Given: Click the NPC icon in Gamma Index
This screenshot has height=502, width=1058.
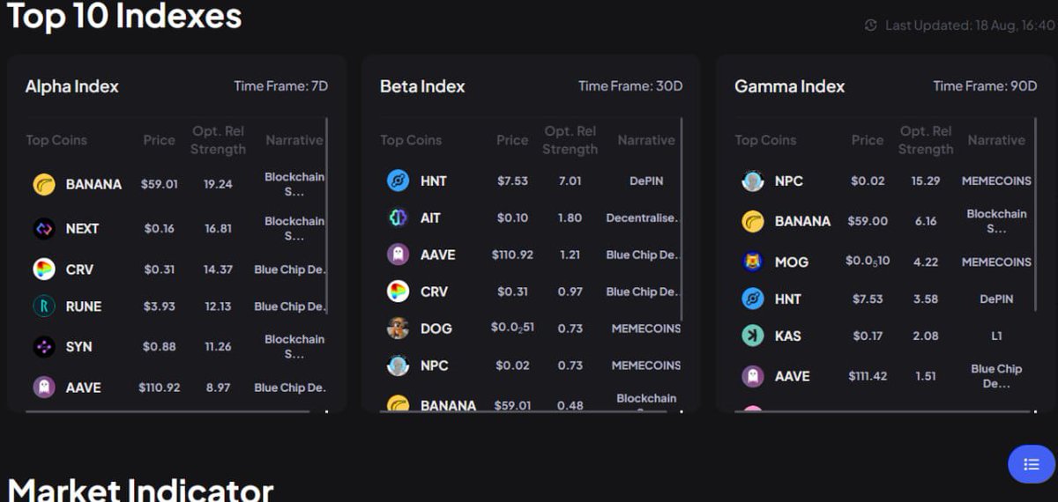Looking at the screenshot, I should point(753,181).
